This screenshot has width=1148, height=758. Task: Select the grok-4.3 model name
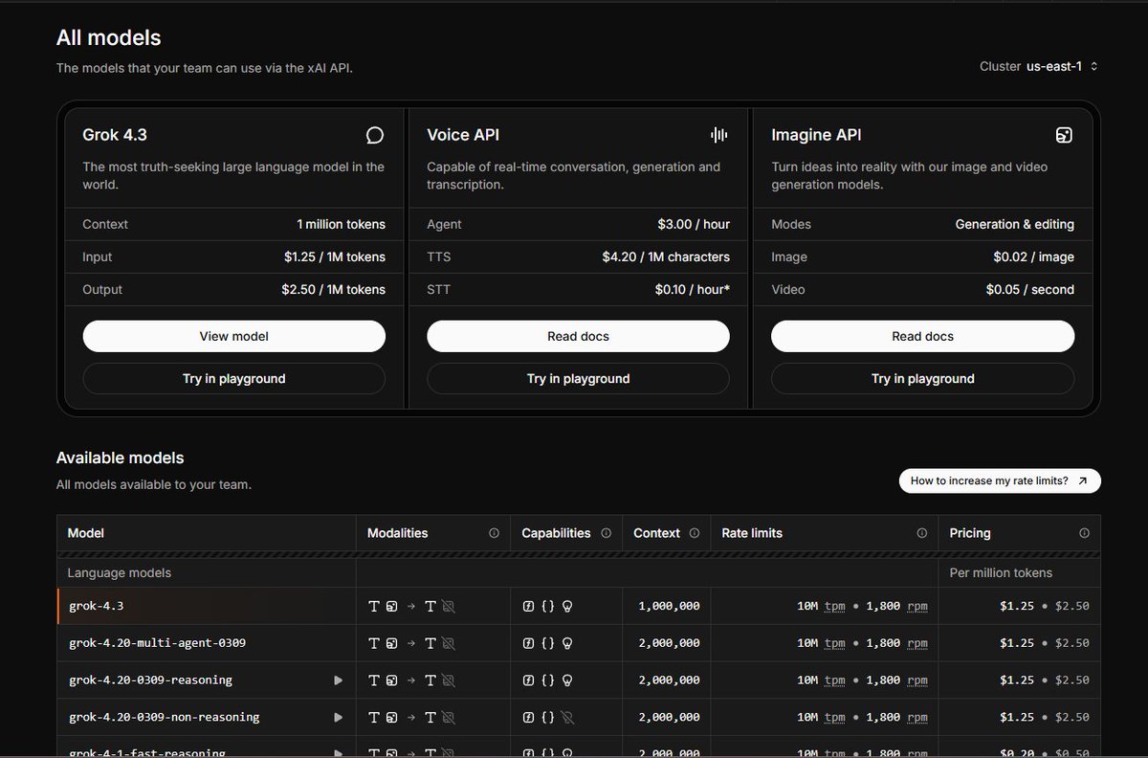point(96,606)
